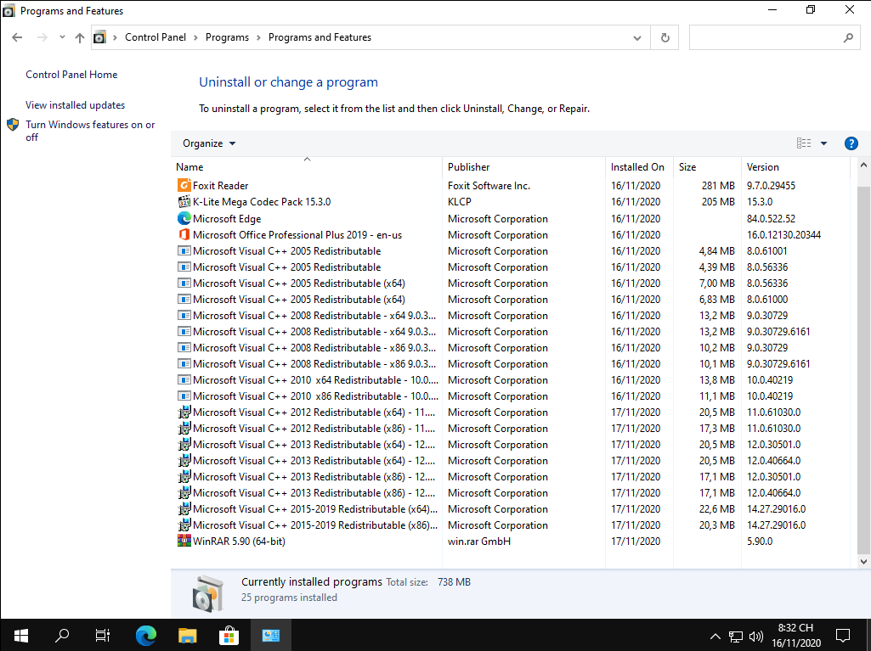This screenshot has width=871, height=651.
Task: Open Control Panel Home link
Action: [71, 75]
